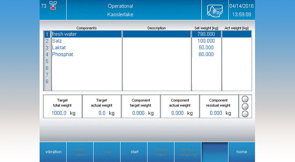This screenshot has height=162, width=295.
Task: Click the bottom status indicator circle
Action: 245,114
